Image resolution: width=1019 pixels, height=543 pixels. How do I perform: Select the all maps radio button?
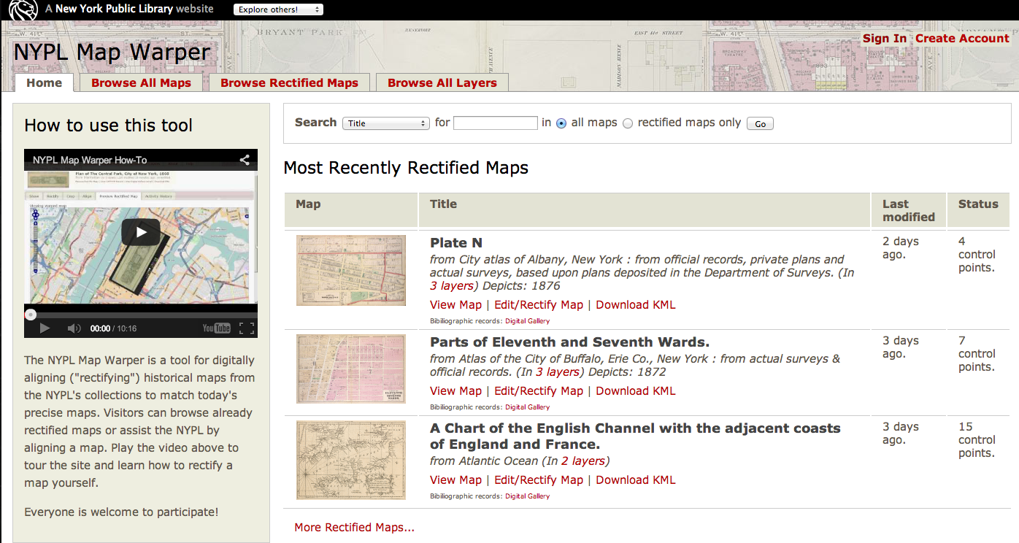[x=561, y=123]
